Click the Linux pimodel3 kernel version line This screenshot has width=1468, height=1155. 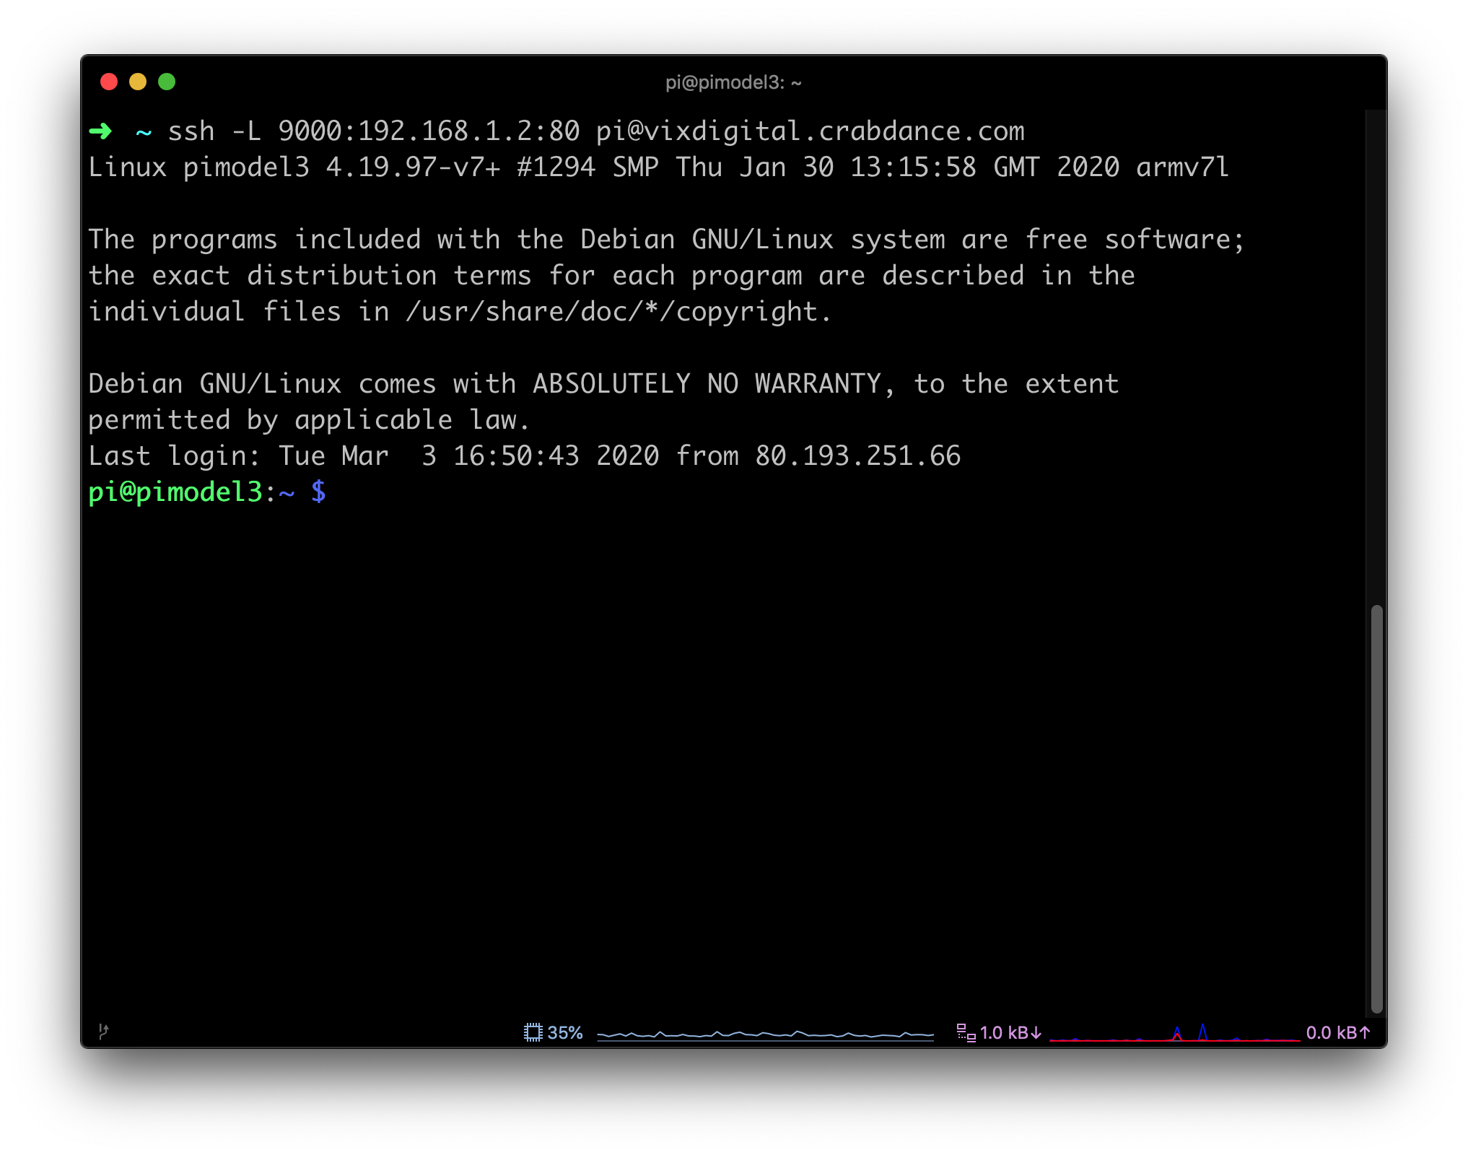click(658, 167)
